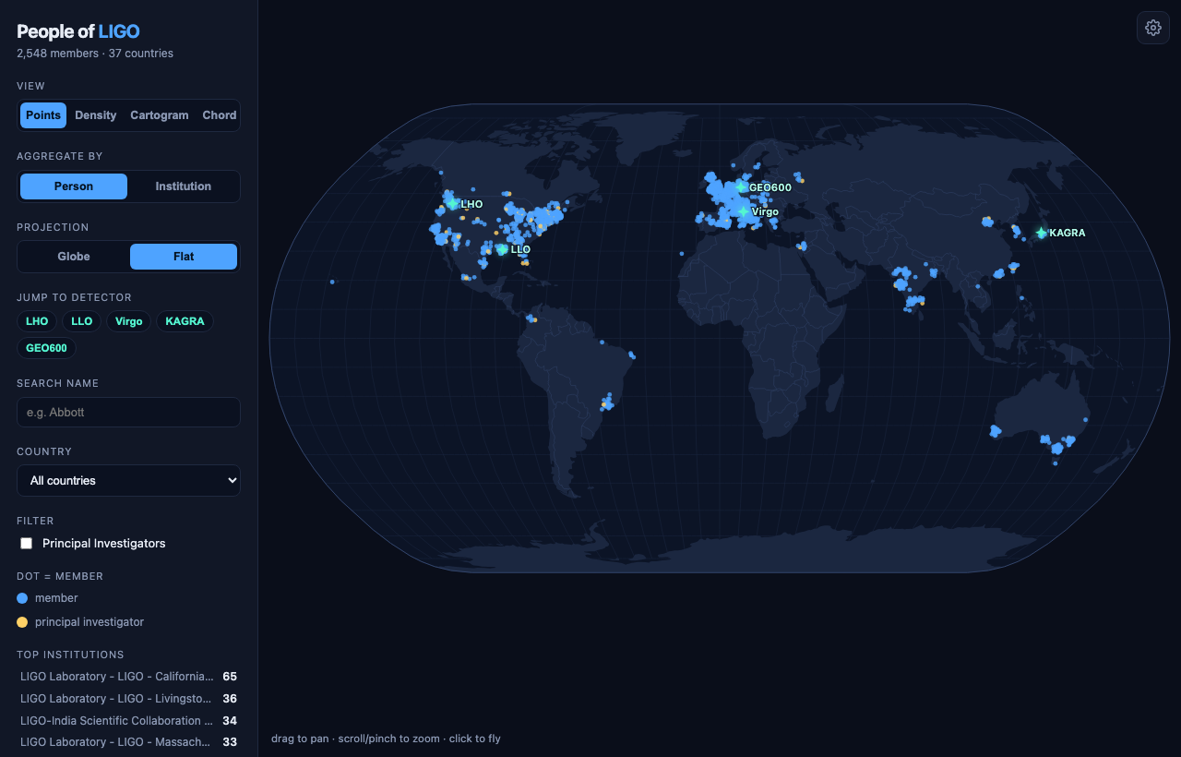Image resolution: width=1181 pixels, height=757 pixels.
Task: Select LIGO Laboratory - LIGO - California institution row
Action: click(x=128, y=677)
